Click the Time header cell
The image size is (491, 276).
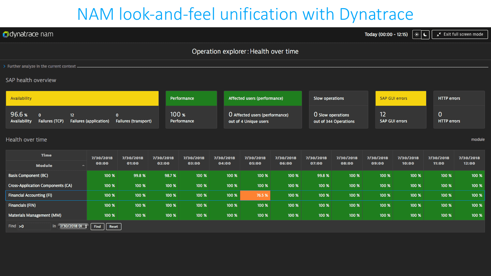(46, 155)
